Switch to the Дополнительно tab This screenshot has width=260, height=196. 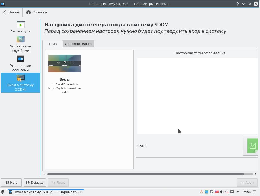click(78, 44)
